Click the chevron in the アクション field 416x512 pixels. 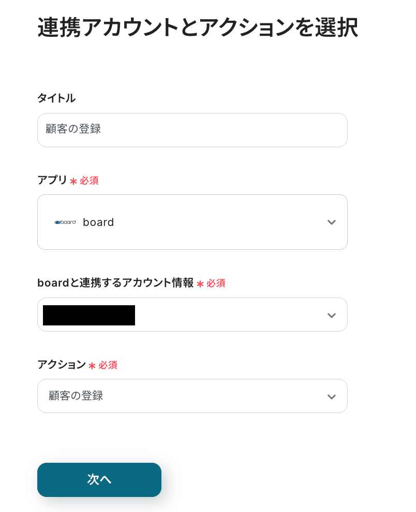click(x=332, y=396)
